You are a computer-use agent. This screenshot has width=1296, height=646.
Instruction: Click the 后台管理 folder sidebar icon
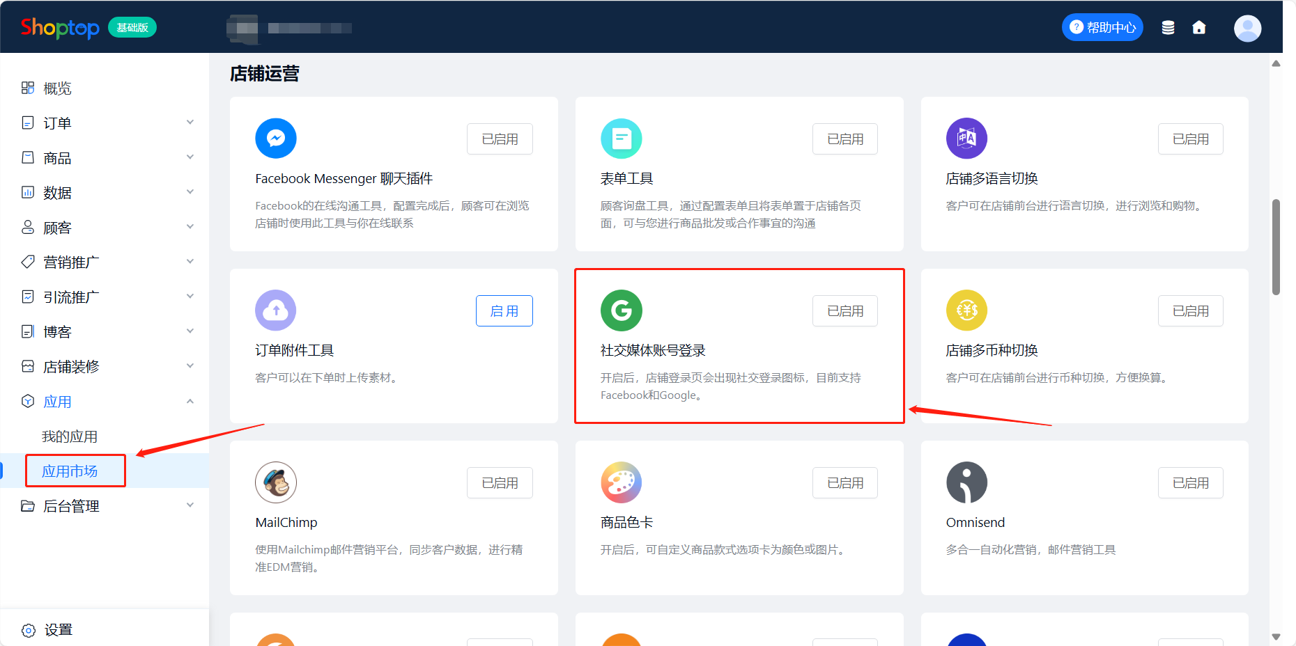(x=28, y=505)
